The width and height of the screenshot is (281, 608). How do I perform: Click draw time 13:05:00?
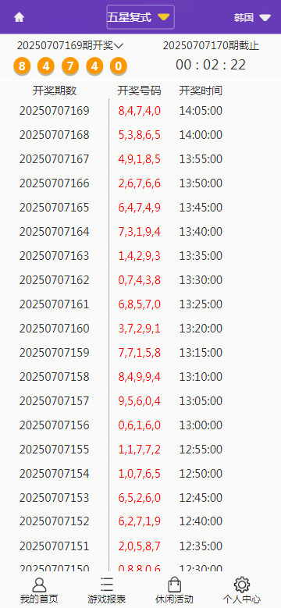[x=201, y=401]
